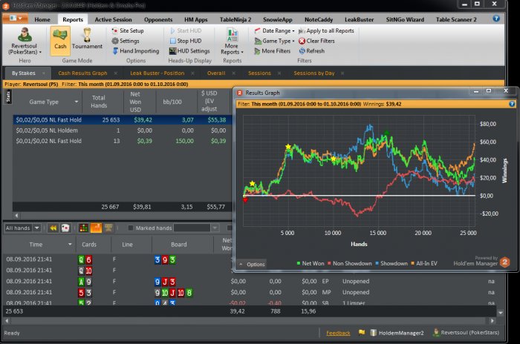Expand the Date Range filter dropdown

tap(274, 31)
